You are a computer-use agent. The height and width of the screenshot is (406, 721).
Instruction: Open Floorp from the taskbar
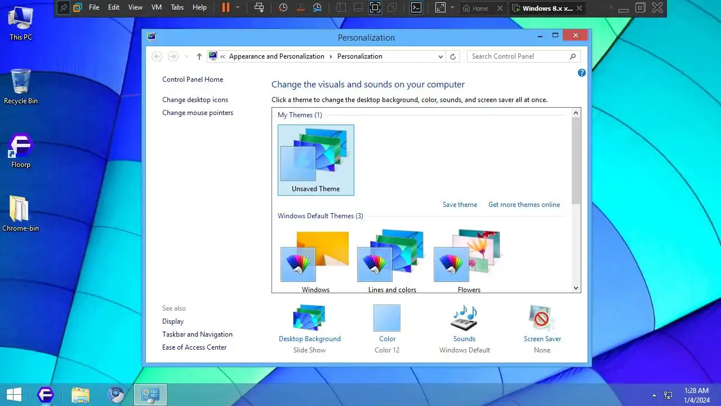[x=46, y=395]
